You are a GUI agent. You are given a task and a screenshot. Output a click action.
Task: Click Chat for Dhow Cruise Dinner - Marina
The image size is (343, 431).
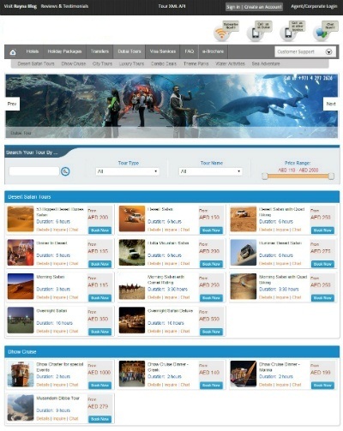(297, 385)
